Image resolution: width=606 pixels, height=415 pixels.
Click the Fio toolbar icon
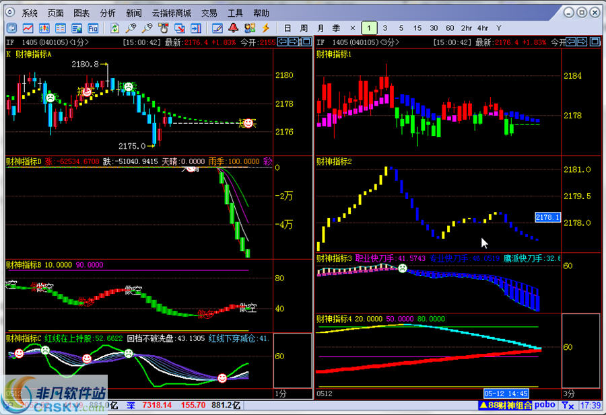tap(93, 28)
